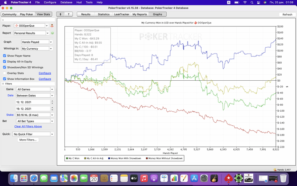
Task: Click Clear All Filters Above link
Action: pos(28,126)
